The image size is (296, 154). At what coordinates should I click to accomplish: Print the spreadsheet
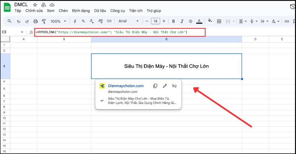[x=36, y=21]
